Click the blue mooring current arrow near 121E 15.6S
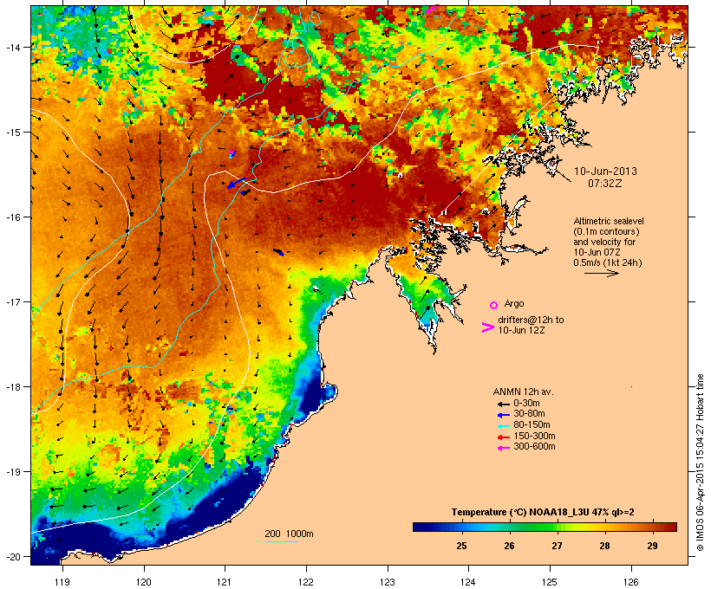The image size is (711, 589). 236,183
